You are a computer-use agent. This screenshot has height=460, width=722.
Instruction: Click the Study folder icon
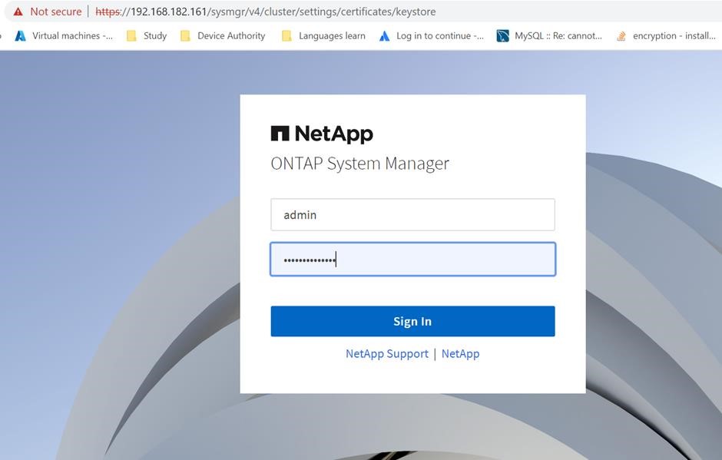[131, 36]
